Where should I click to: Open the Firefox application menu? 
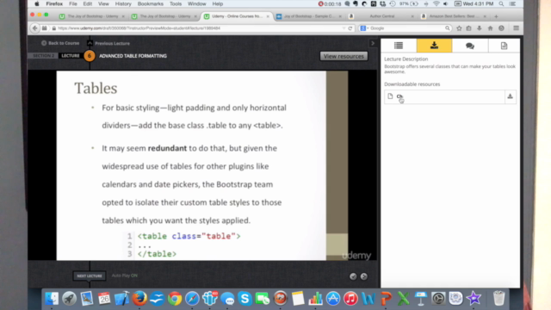pos(54,3)
